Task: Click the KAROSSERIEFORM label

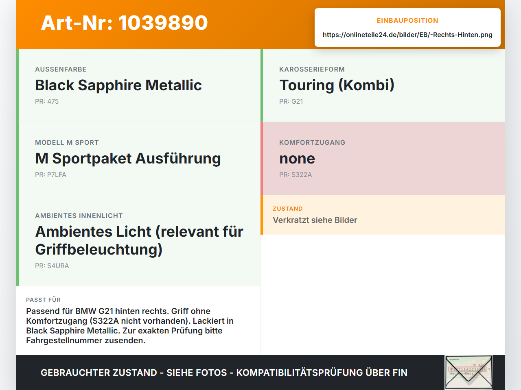Action: coord(312,69)
